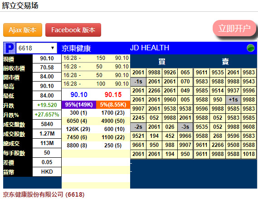Click sell broker code 9508

click(x=234, y=145)
